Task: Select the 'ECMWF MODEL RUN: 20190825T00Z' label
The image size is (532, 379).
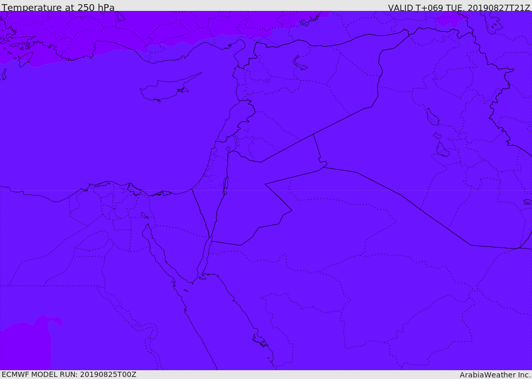Action: coord(69,375)
